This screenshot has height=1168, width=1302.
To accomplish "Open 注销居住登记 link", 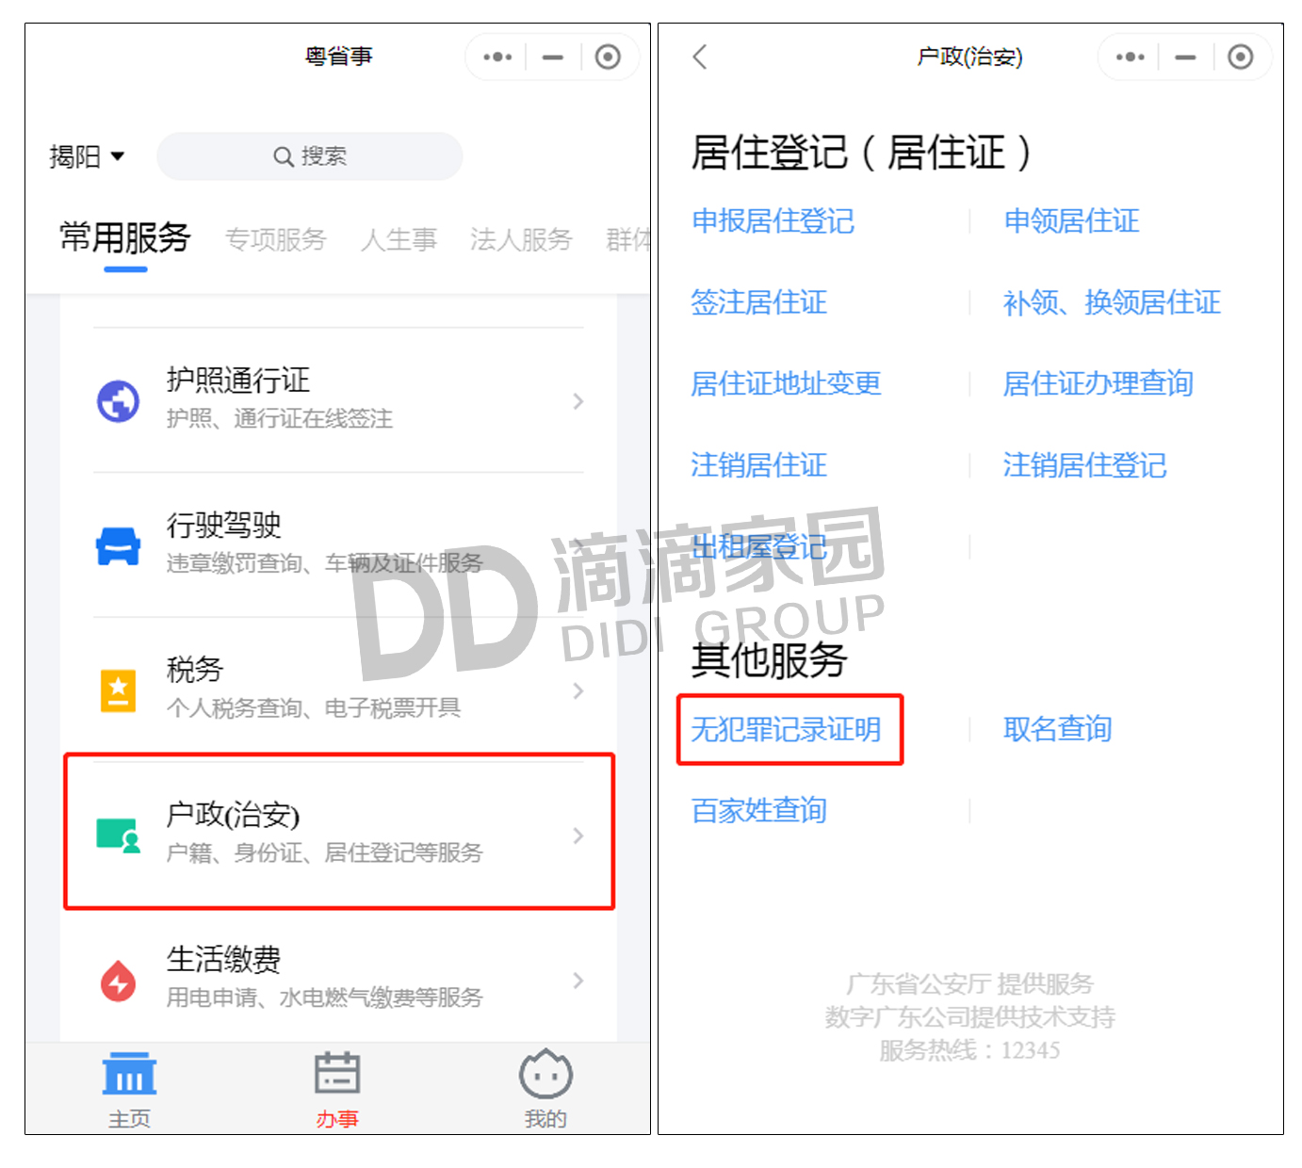I will point(1084,465).
